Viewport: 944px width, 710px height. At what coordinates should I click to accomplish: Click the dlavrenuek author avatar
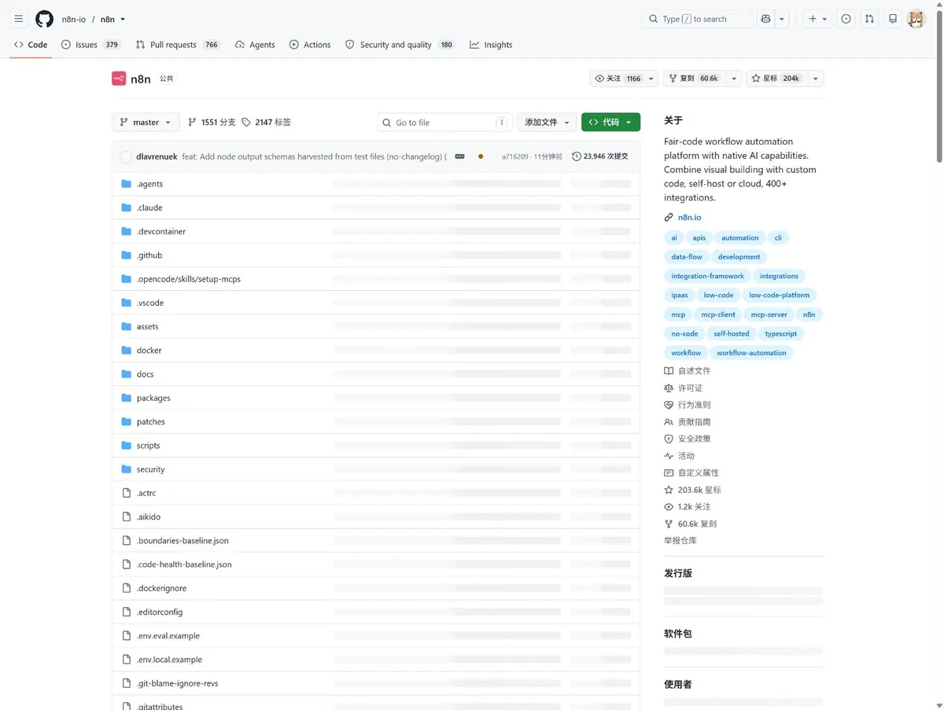126,156
